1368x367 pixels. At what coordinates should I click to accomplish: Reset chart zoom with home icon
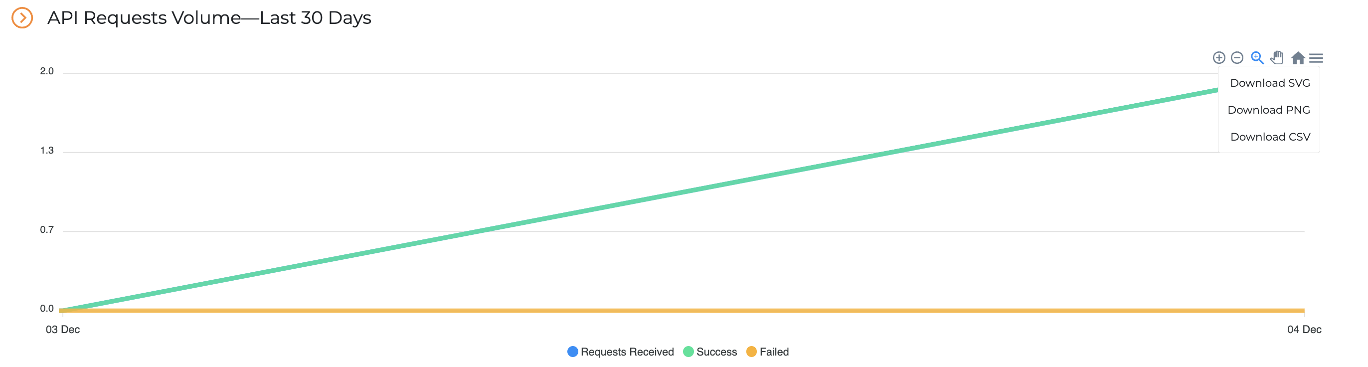1297,57
